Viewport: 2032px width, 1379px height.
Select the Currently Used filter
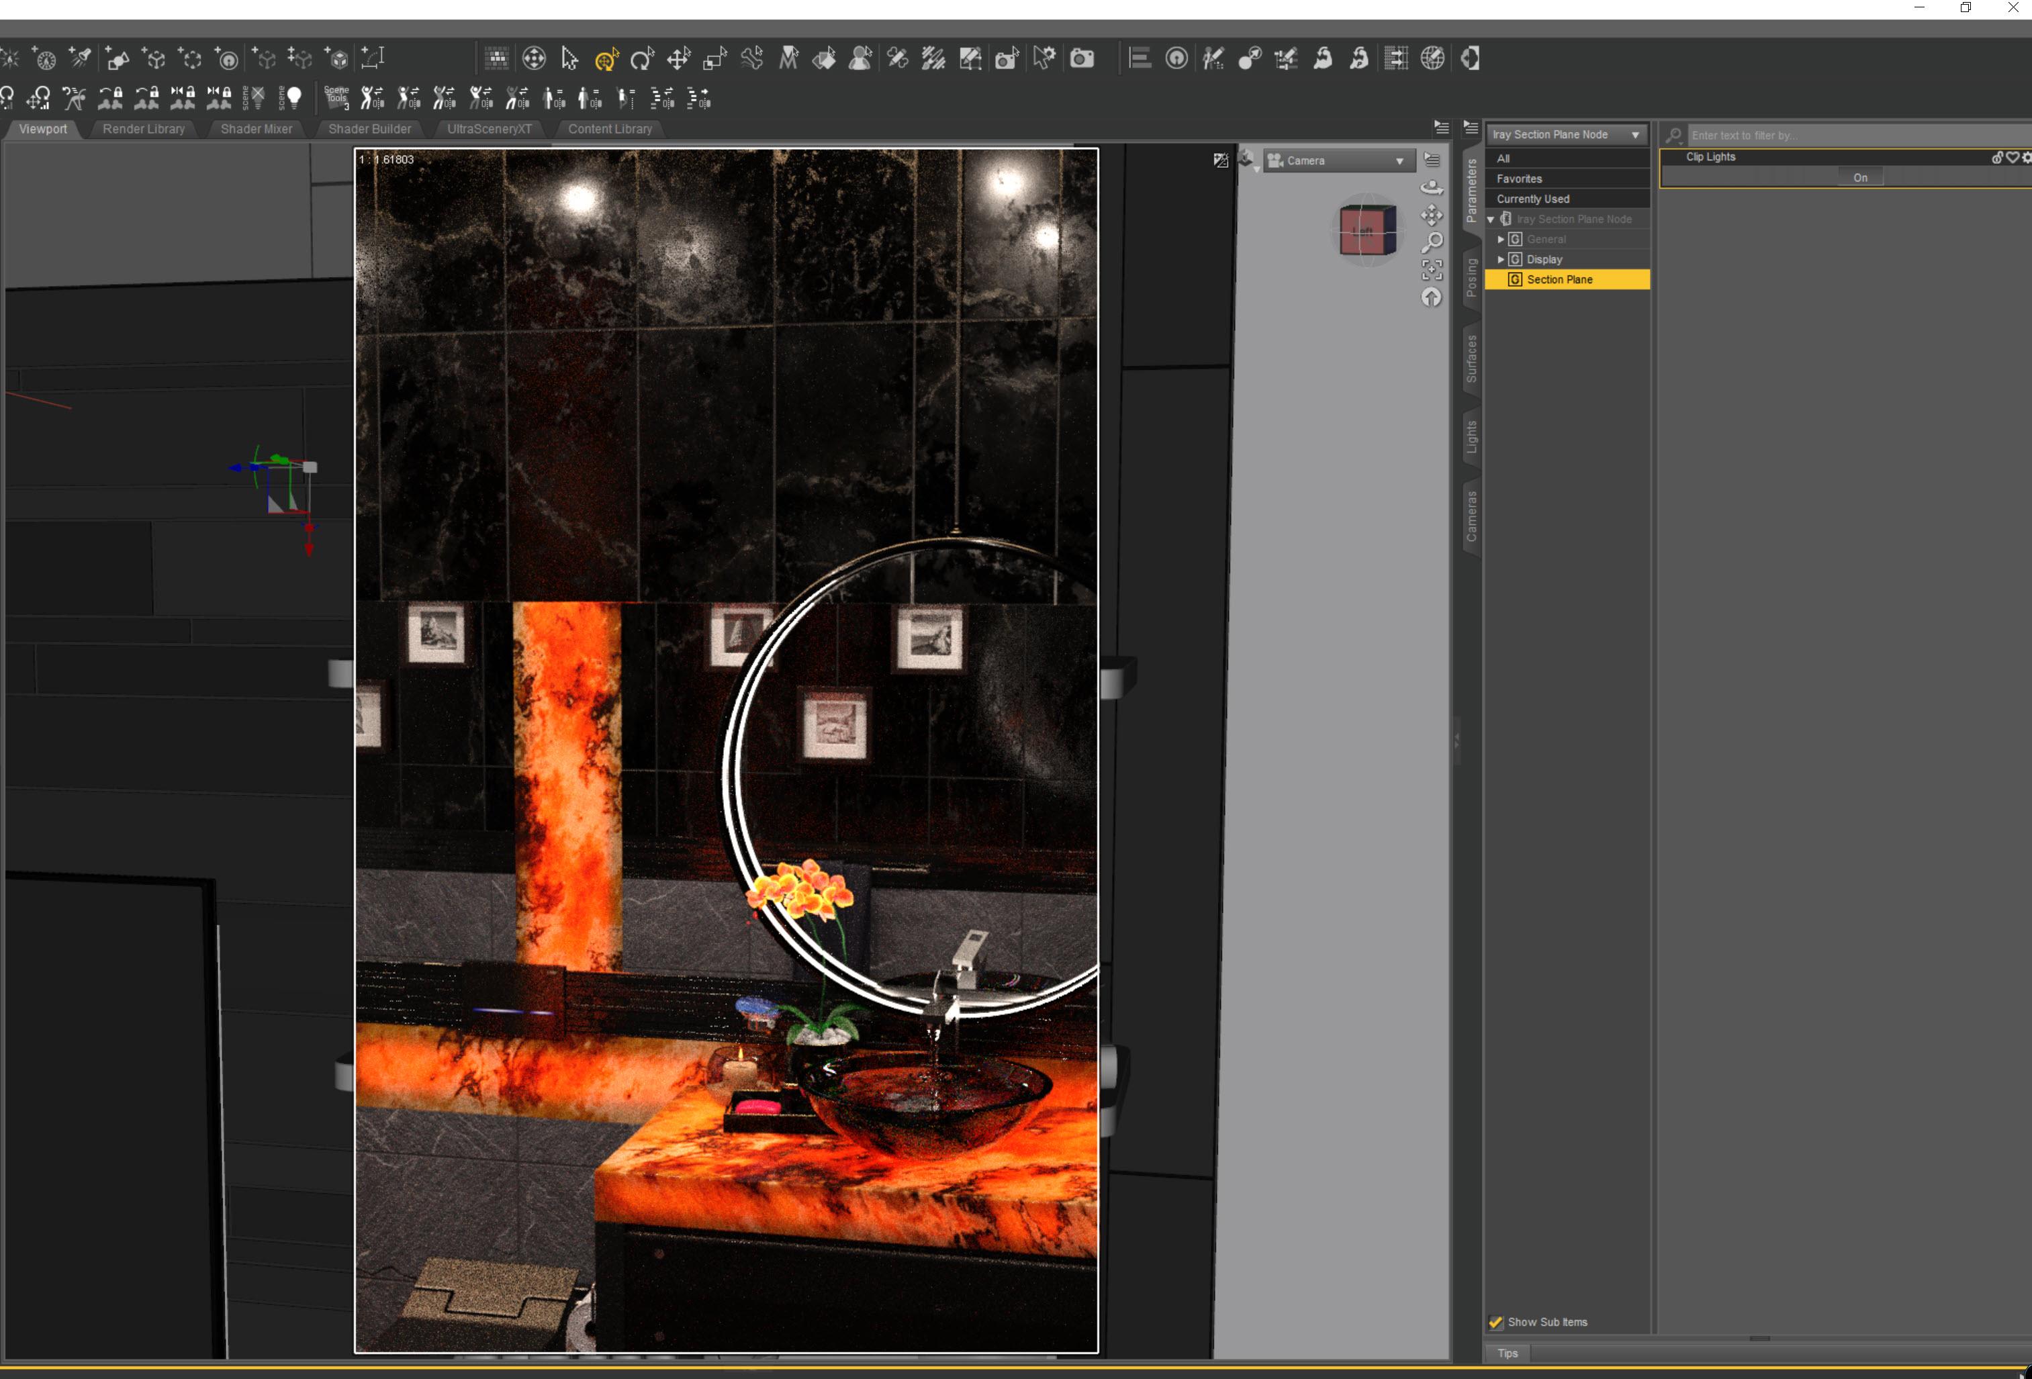pos(1532,199)
